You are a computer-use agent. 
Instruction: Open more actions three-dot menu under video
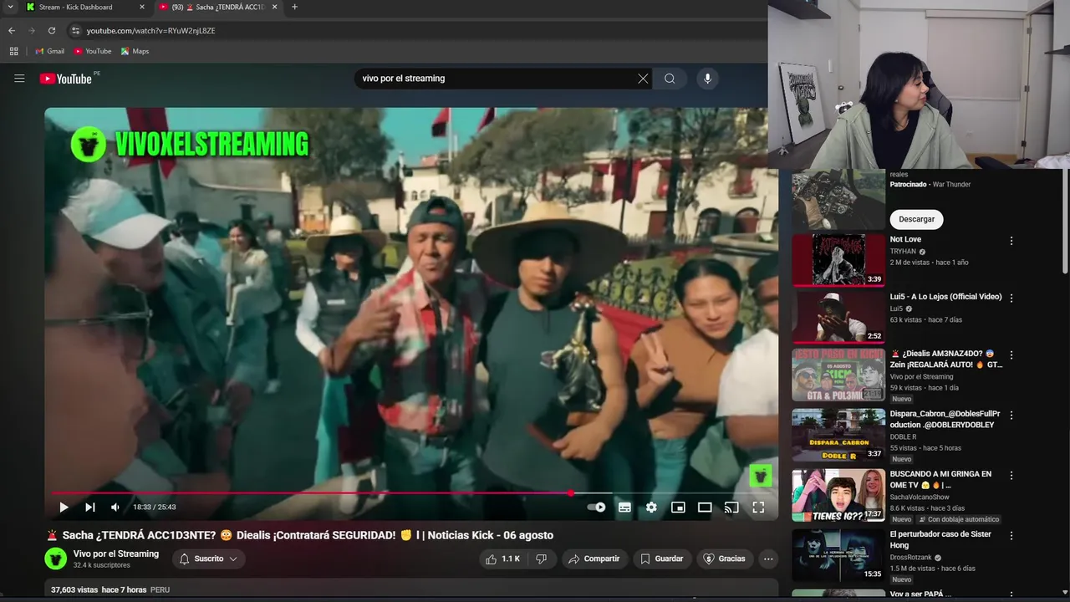[768, 559]
